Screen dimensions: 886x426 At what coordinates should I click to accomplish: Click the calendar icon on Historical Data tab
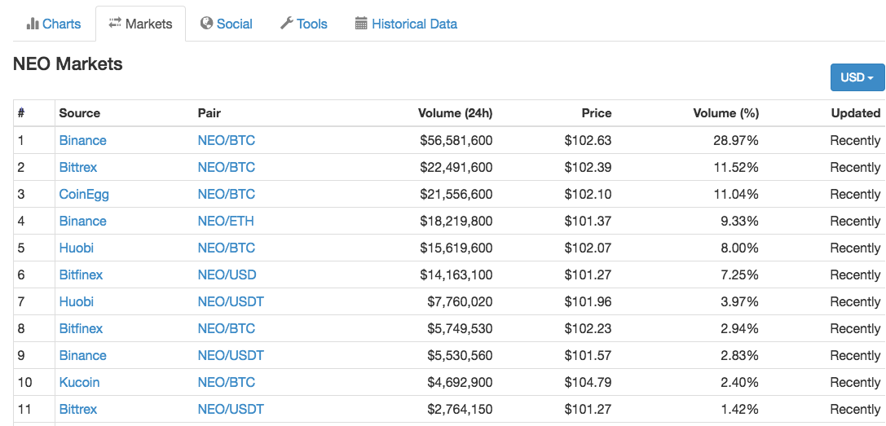[362, 24]
